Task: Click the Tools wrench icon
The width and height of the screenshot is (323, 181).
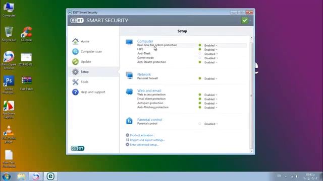Action: pyautogui.click(x=75, y=82)
